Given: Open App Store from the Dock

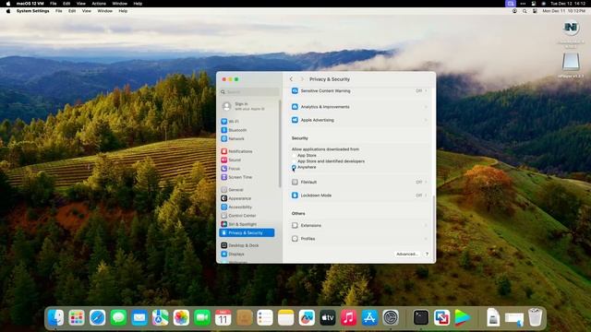Looking at the screenshot, I should pyautogui.click(x=369, y=317).
